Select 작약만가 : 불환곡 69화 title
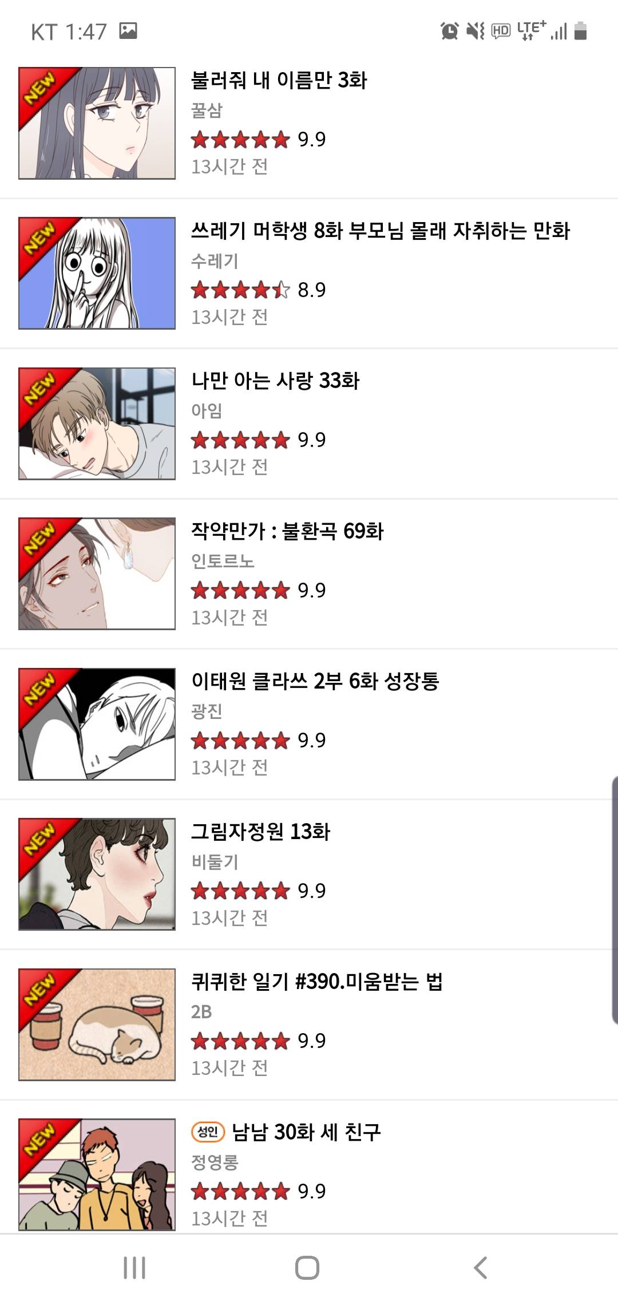Image resolution: width=618 pixels, height=1305 pixels. tap(287, 531)
